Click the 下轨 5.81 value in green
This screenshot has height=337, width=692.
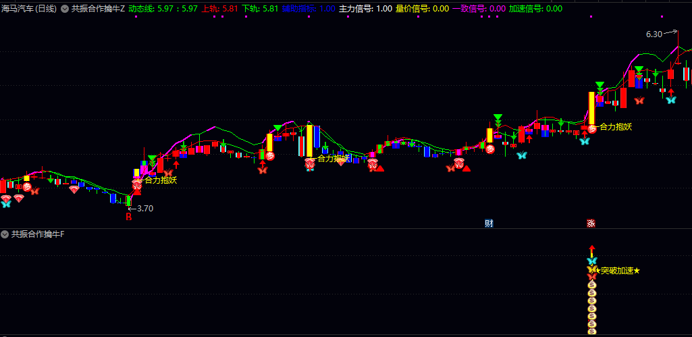tap(261, 8)
